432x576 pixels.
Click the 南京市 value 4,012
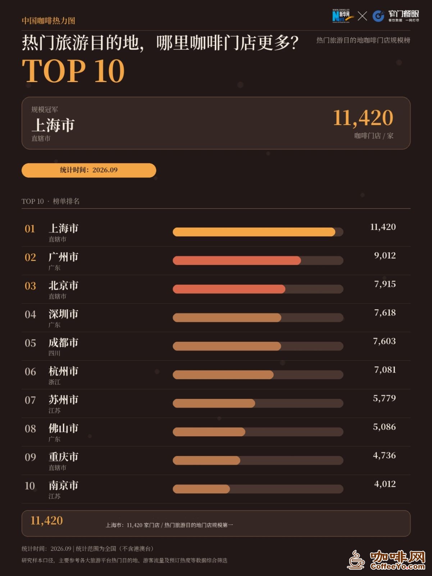(x=385, y=484)
